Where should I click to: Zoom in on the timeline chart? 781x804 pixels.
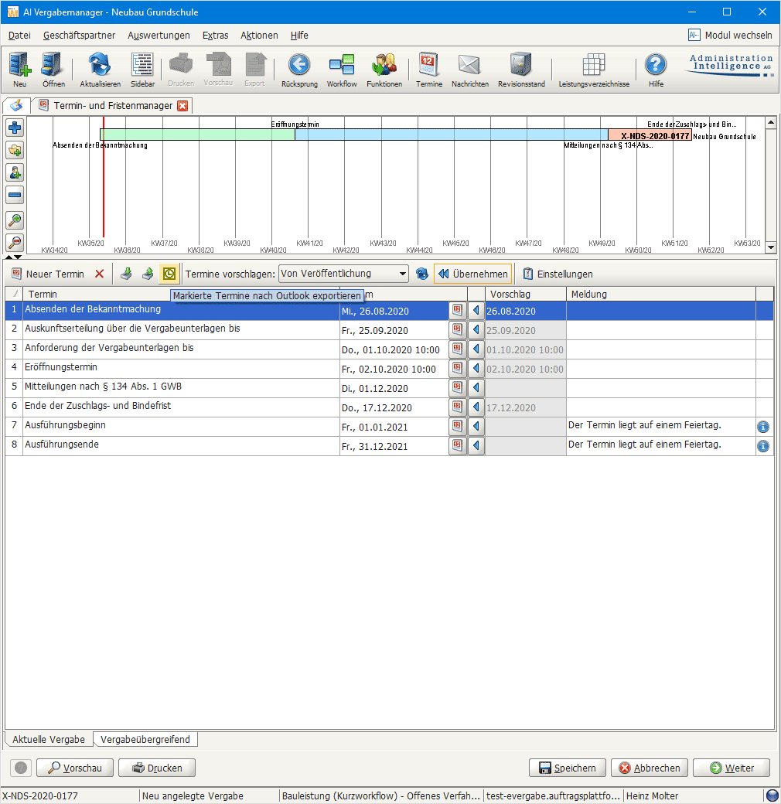pyautogui.click(x=15, y=220)
